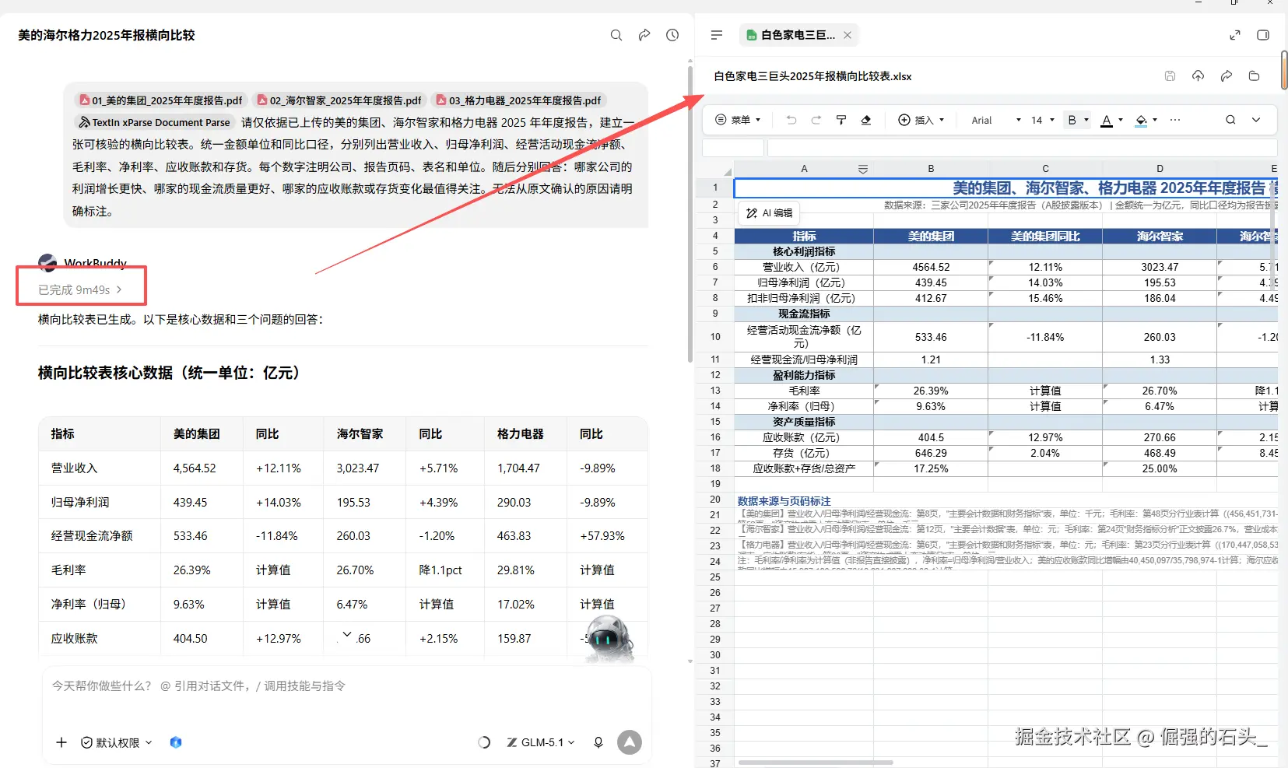
Task: Select the format painter tool
Action: click(x=841, y=120)
